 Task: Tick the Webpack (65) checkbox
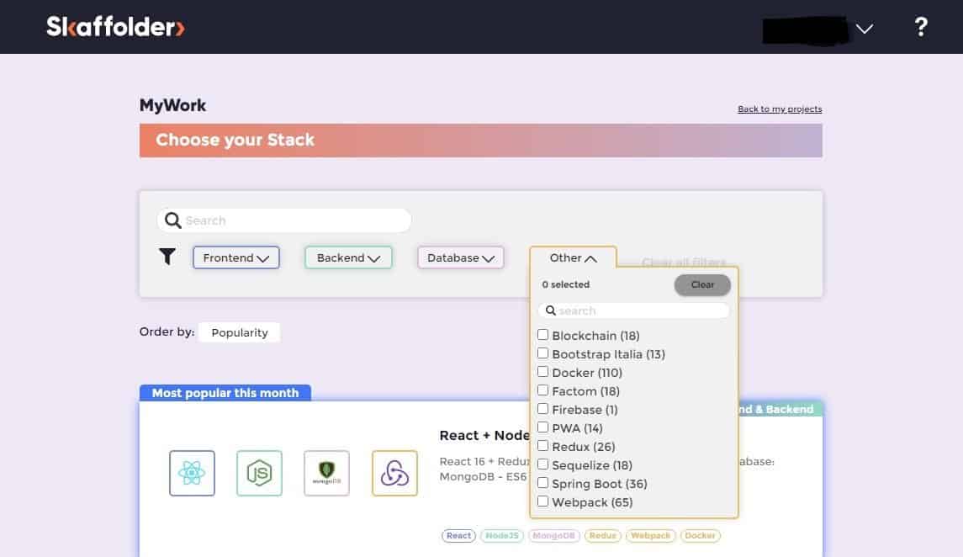click(543, 501)
